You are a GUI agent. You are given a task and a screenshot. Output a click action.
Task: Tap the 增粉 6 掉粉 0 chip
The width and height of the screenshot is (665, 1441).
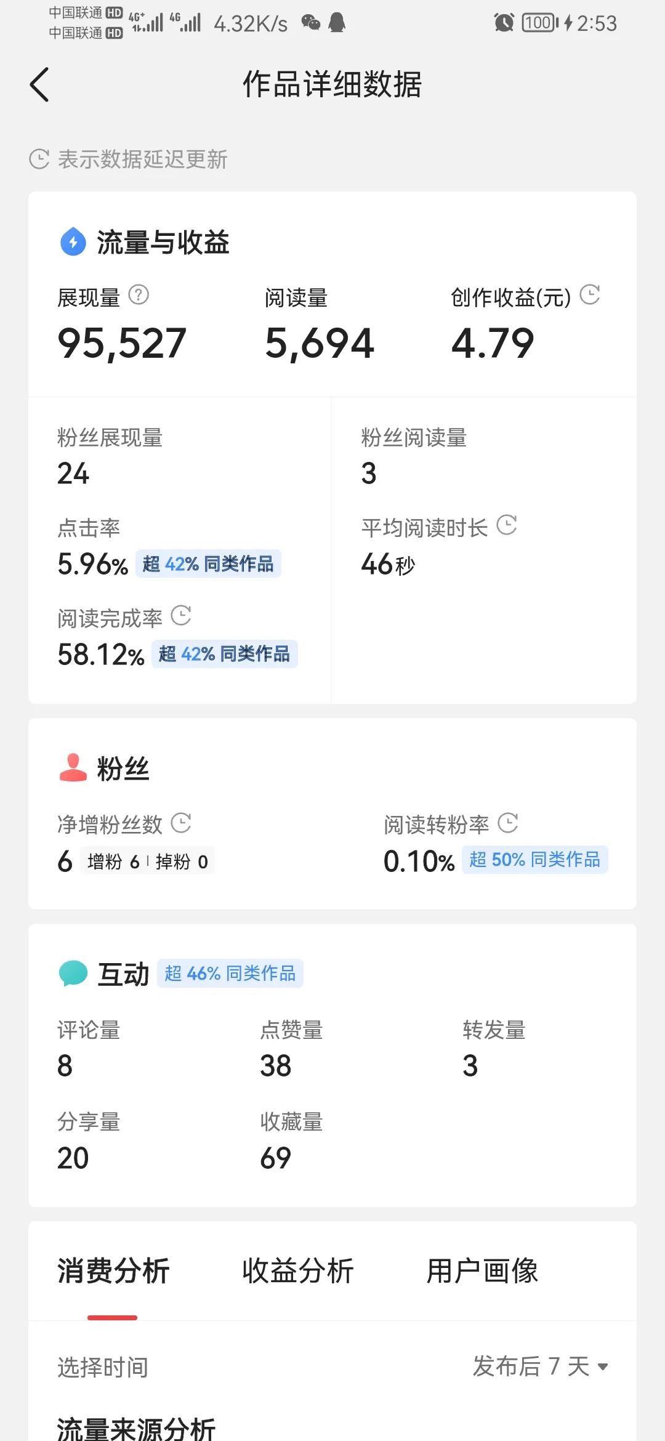147,862
